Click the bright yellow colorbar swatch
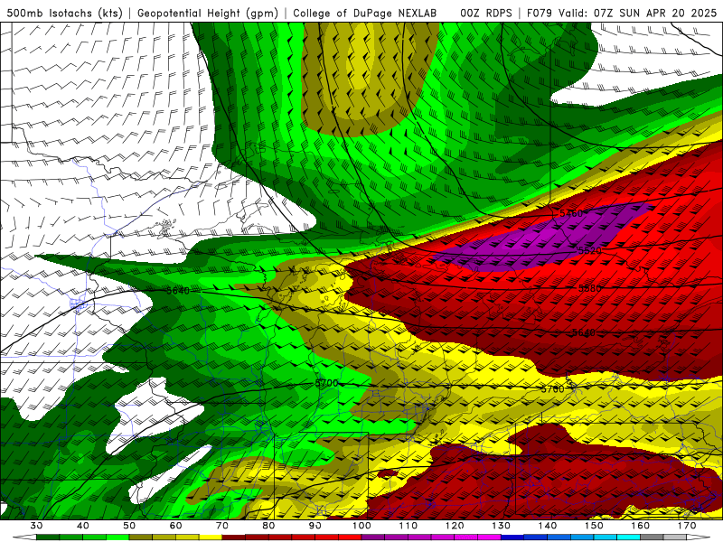 click(x=211, y=537)
